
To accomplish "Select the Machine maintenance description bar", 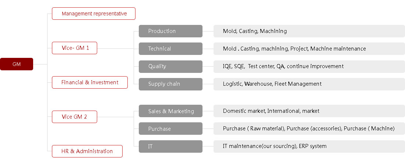I will [309, 49].
